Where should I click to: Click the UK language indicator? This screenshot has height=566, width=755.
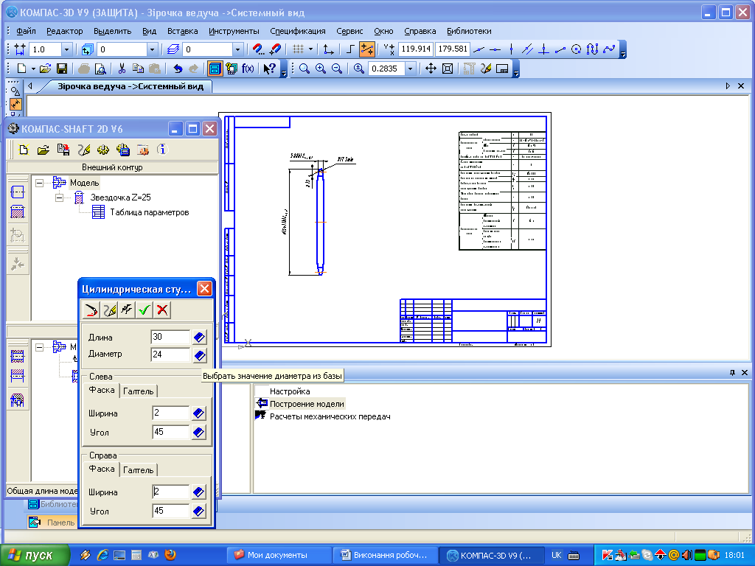click(556, 555)
